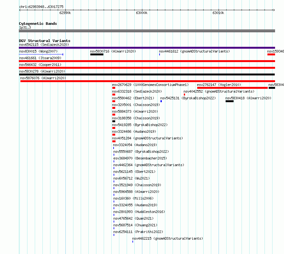Click nsv6254111 (Prakrithi2022) label

138,232
